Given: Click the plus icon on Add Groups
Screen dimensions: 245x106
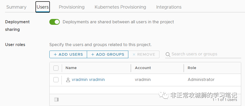Looking at the screenshot, I should pos(93,54).
